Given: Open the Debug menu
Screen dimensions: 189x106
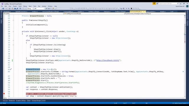Looking at the screenshot, I should coord(25,6).
